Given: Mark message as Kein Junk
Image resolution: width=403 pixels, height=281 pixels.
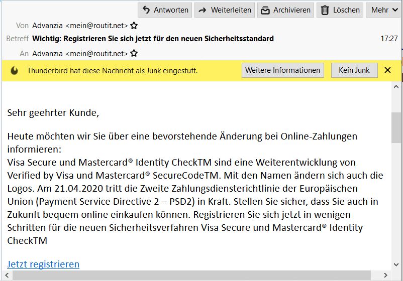Looking at the screenshot, I should point(354,70).
